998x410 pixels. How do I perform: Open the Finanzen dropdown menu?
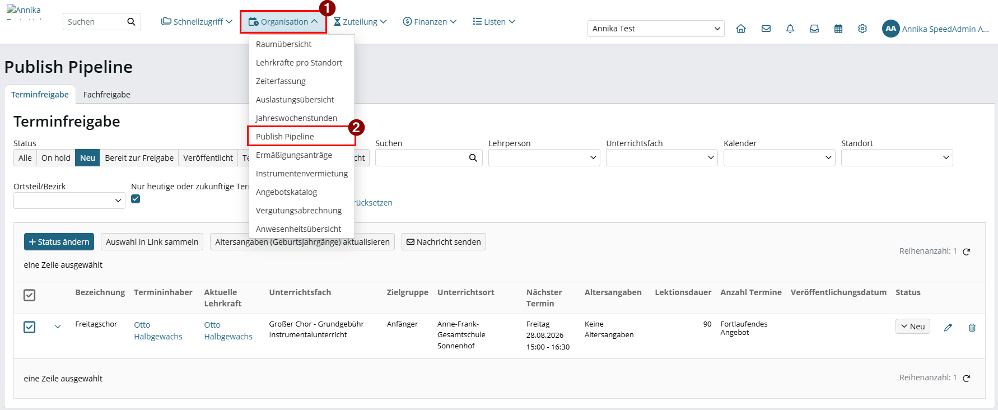click(x=430, y=22)
